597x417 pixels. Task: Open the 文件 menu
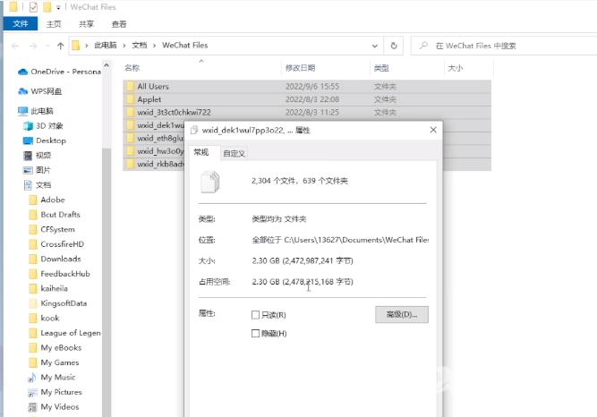click(21, 24)
